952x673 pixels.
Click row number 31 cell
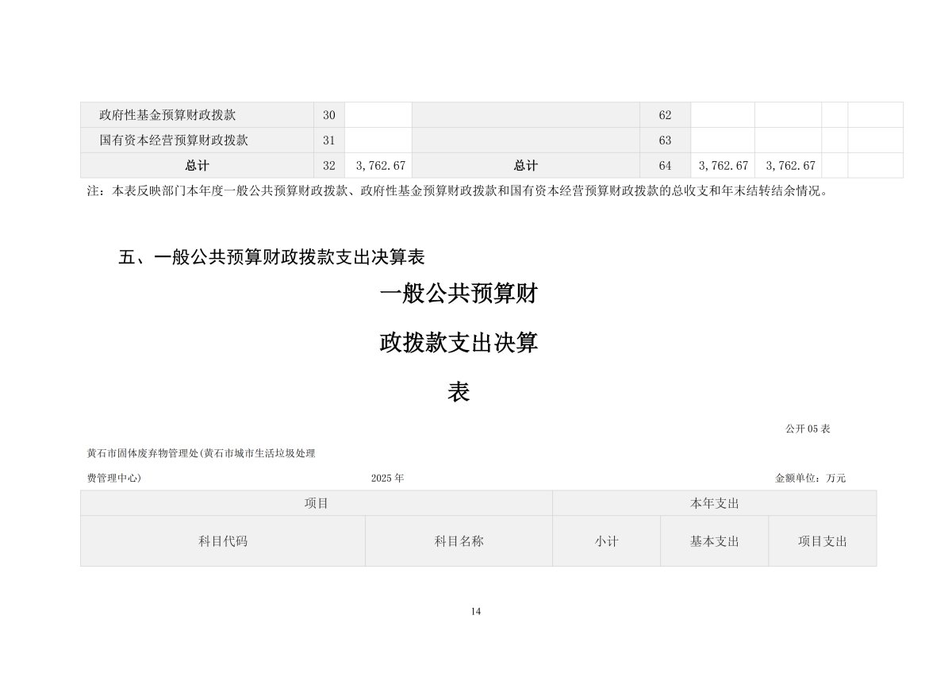(x=328, y=140)
